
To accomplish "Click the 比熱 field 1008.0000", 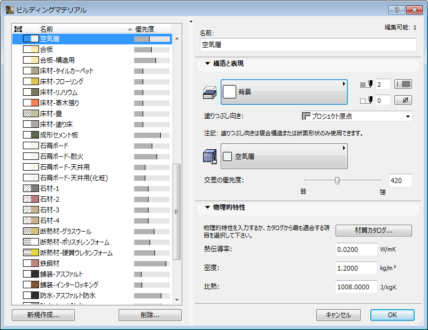I will 356,287.
